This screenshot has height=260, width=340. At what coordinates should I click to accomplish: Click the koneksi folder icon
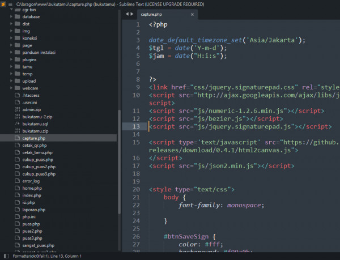point(18,38)
